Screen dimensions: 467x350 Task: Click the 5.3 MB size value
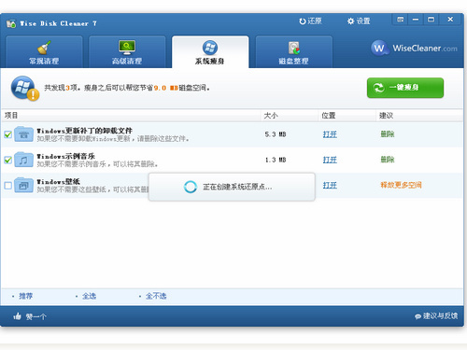276,134
